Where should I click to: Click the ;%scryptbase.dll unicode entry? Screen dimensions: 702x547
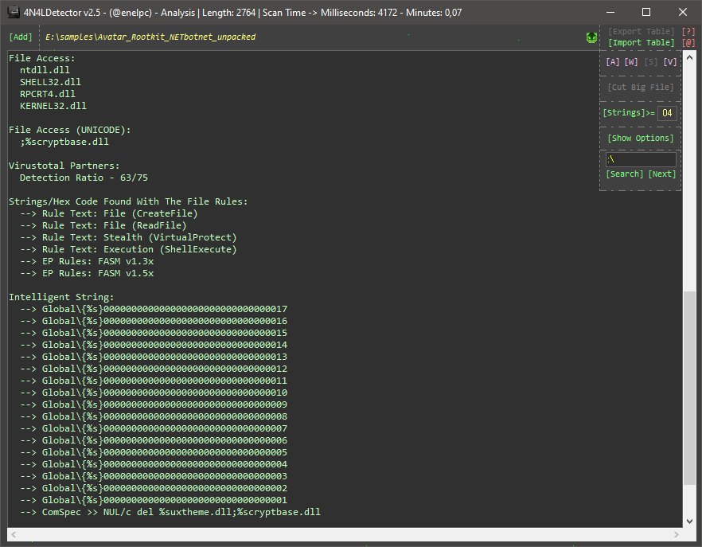point(64,142)
